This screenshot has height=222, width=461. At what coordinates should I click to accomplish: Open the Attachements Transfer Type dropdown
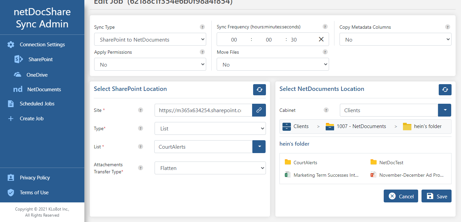click(x=210, y=168)
